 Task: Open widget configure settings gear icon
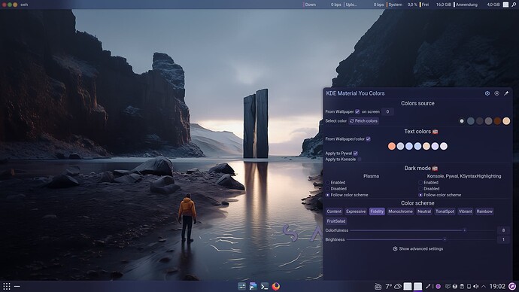(x=487, y=93)
